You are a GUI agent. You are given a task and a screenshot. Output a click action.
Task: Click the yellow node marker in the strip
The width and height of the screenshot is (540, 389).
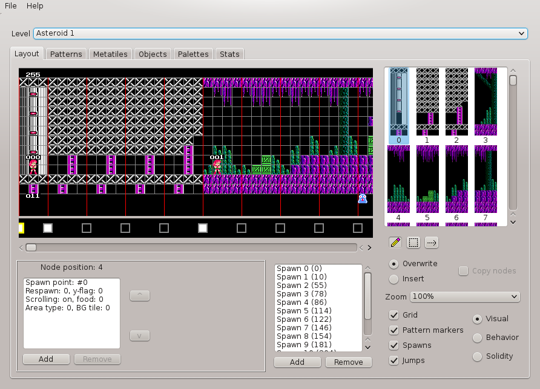click(21, 228)
